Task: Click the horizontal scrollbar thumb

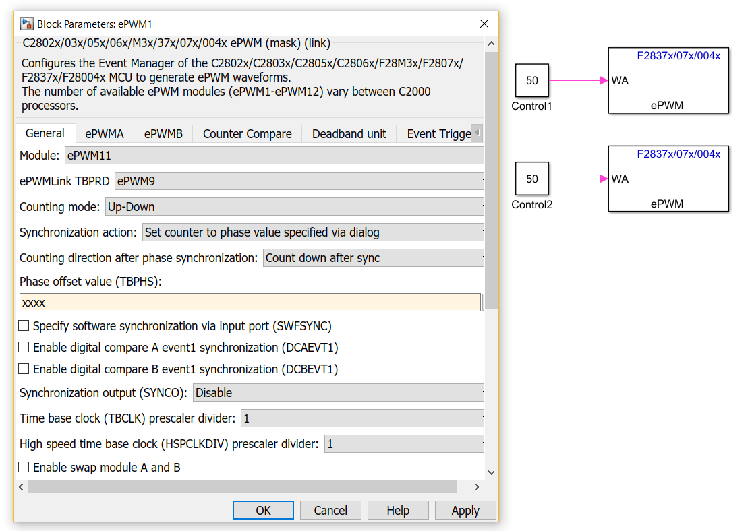Action: pos(242,487)
